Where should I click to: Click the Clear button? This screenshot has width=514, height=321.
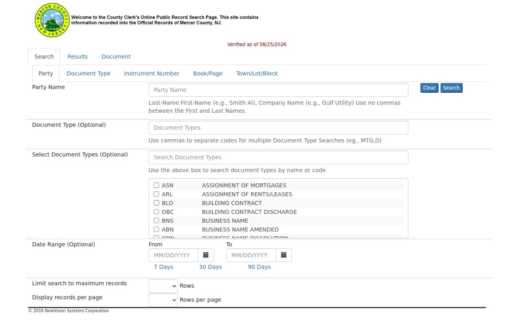pyautogui.click(x=429, y=88)
